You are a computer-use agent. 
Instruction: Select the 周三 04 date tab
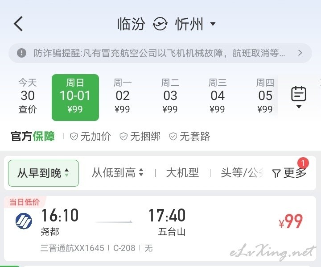[x=218, y=96]
